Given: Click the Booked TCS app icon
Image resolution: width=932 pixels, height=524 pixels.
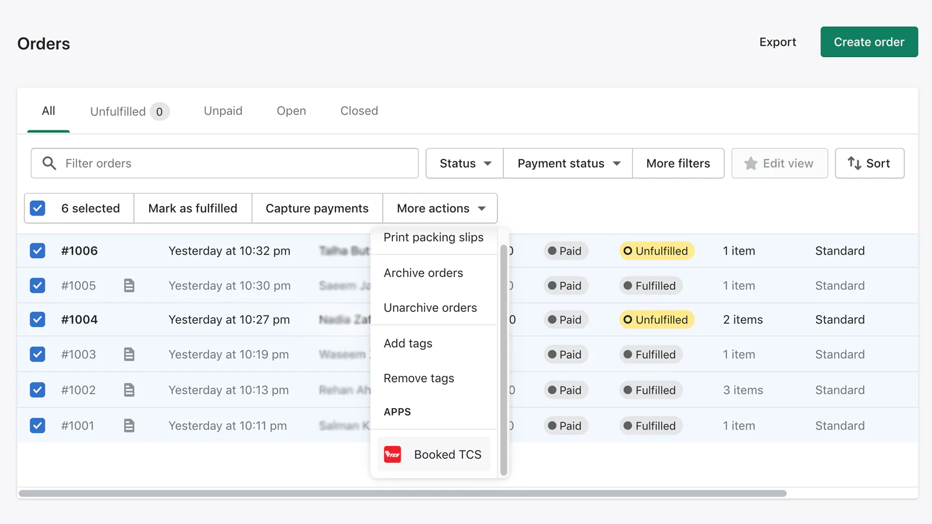Looking at the screenshot, I should [x=393, y=454].
